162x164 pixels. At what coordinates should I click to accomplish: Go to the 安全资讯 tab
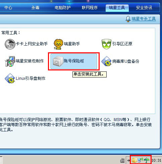coord(144,8)
